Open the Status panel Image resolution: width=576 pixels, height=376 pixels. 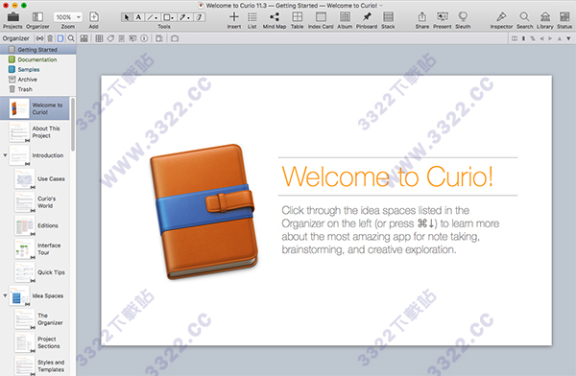tap(564, 17)
